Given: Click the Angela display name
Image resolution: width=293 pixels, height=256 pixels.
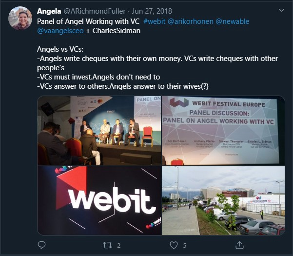Looking at the screenshot, I should [x=49, y=11].
